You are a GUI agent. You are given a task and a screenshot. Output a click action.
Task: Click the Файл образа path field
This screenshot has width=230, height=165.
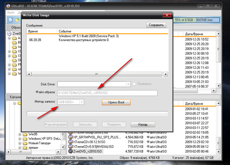107,93
